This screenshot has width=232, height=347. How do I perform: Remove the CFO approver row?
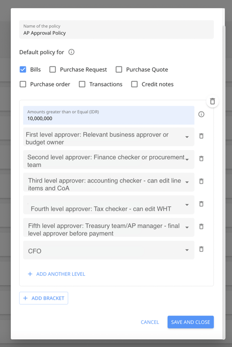tap(201, 249)
